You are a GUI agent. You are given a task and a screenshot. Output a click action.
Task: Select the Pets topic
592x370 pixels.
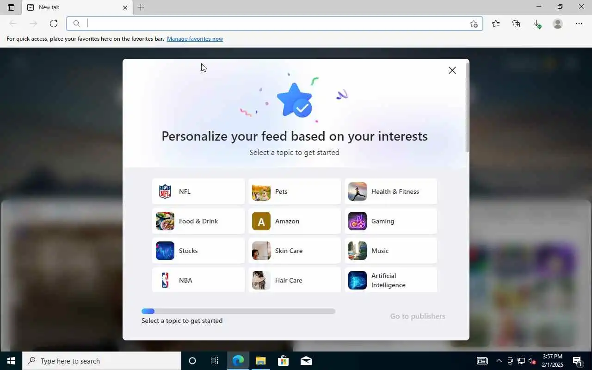point(295,191)
